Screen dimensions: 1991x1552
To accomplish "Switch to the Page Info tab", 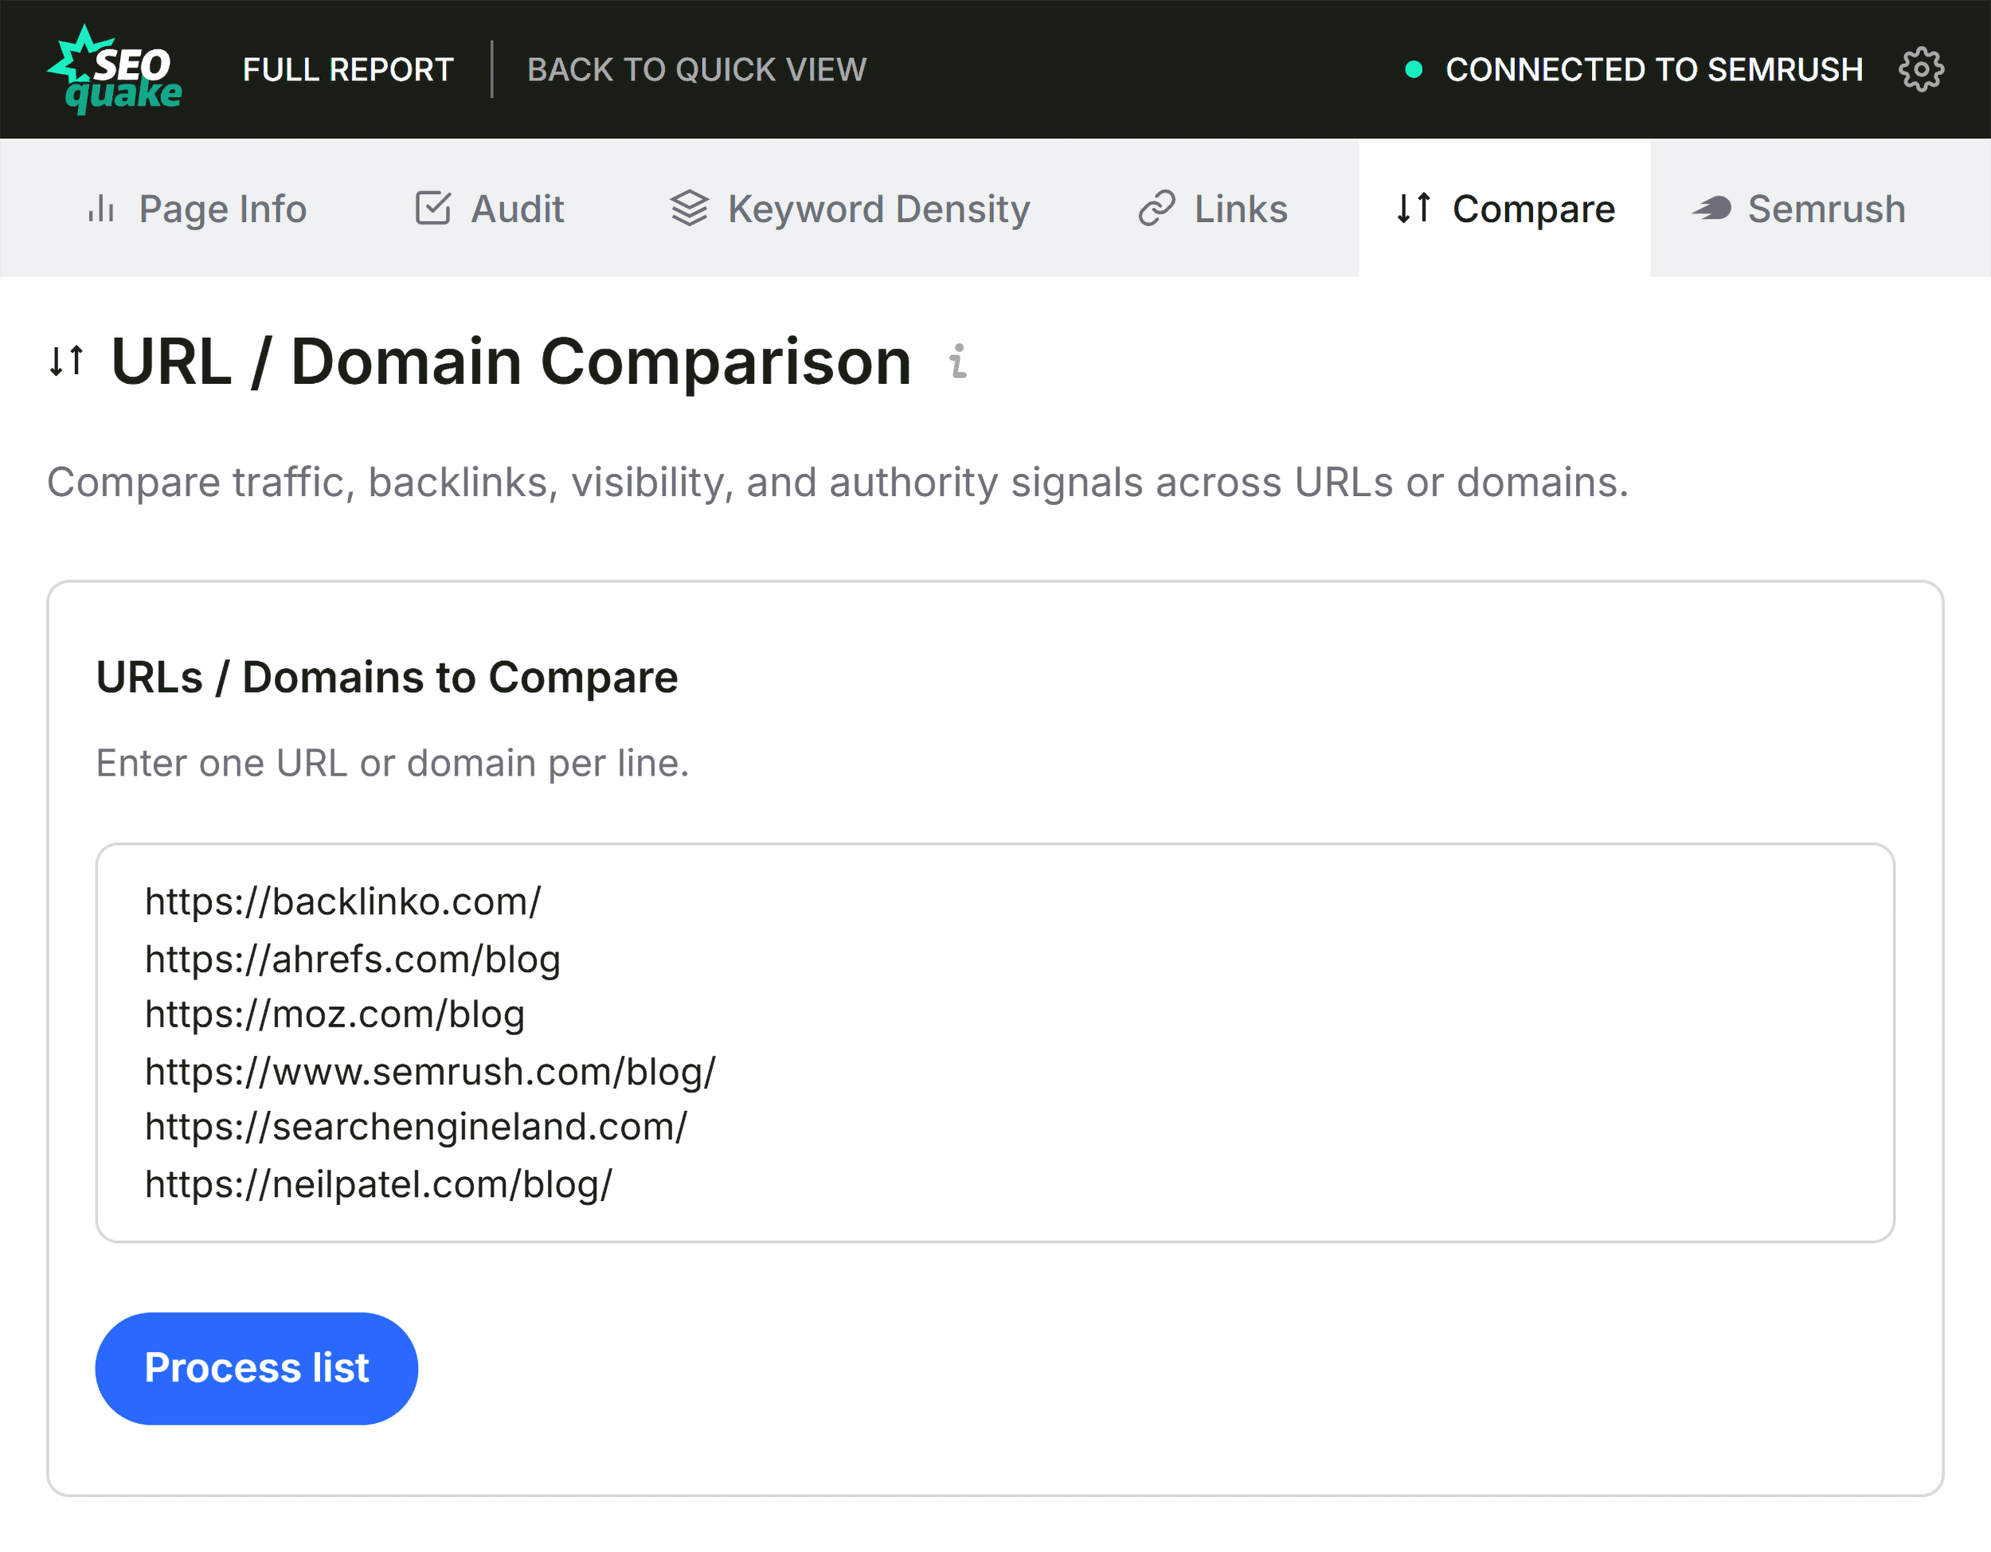I will pos(197,209).
